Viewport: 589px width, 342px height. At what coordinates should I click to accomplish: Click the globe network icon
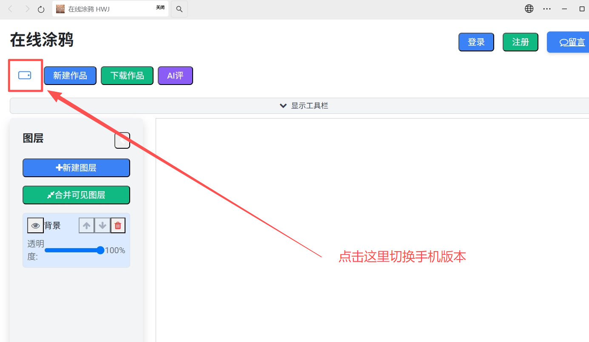click(x=529, y=8)
